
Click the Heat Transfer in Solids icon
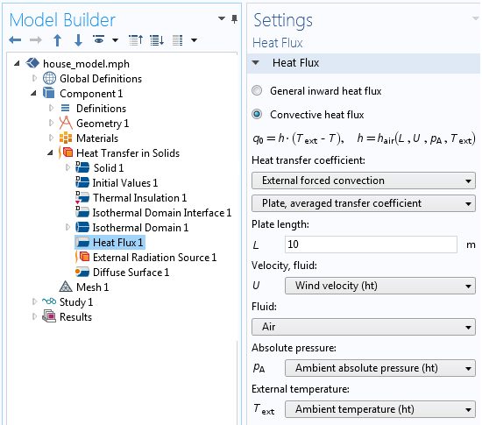66,152
